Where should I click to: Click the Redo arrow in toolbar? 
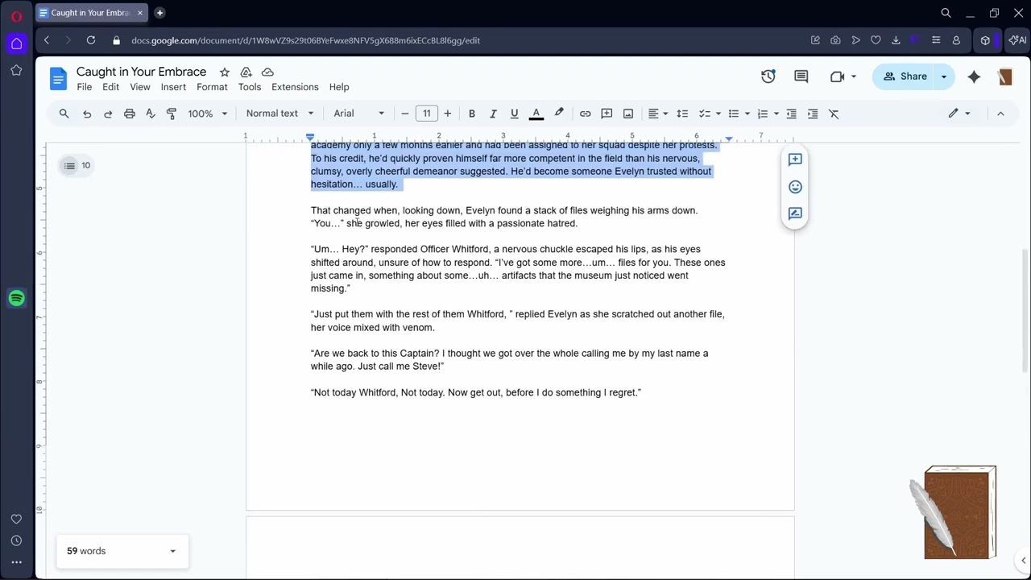coord(108,114)
